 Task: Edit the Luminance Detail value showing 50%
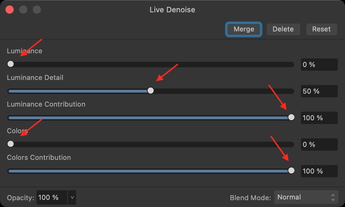(319, 91)
